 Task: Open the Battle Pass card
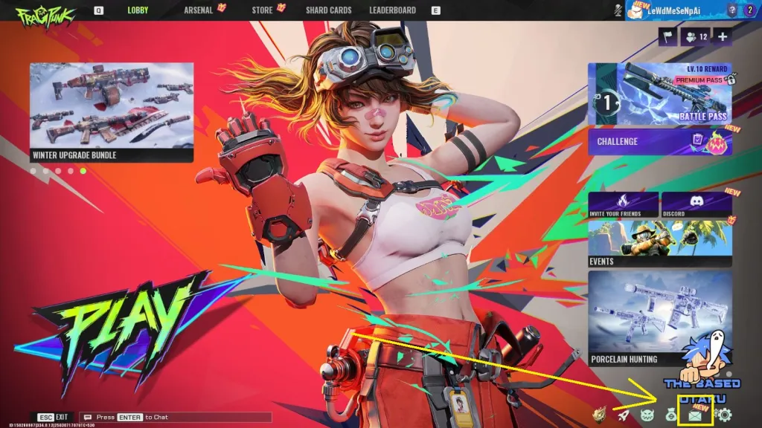[x=660, y=94]
